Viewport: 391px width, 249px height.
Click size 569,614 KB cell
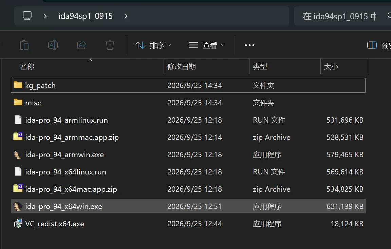point(345,172)
